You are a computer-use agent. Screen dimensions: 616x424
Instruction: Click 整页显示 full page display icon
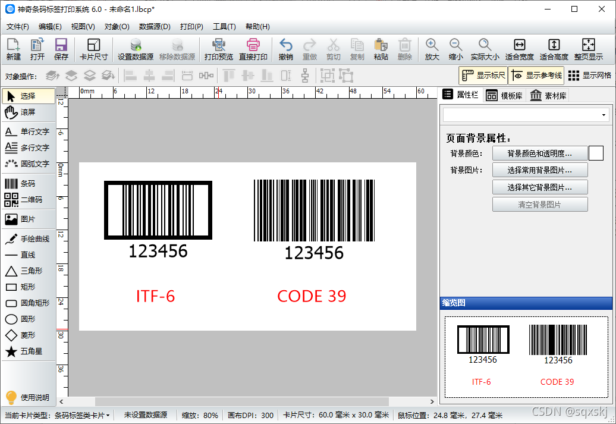(589, 49)
